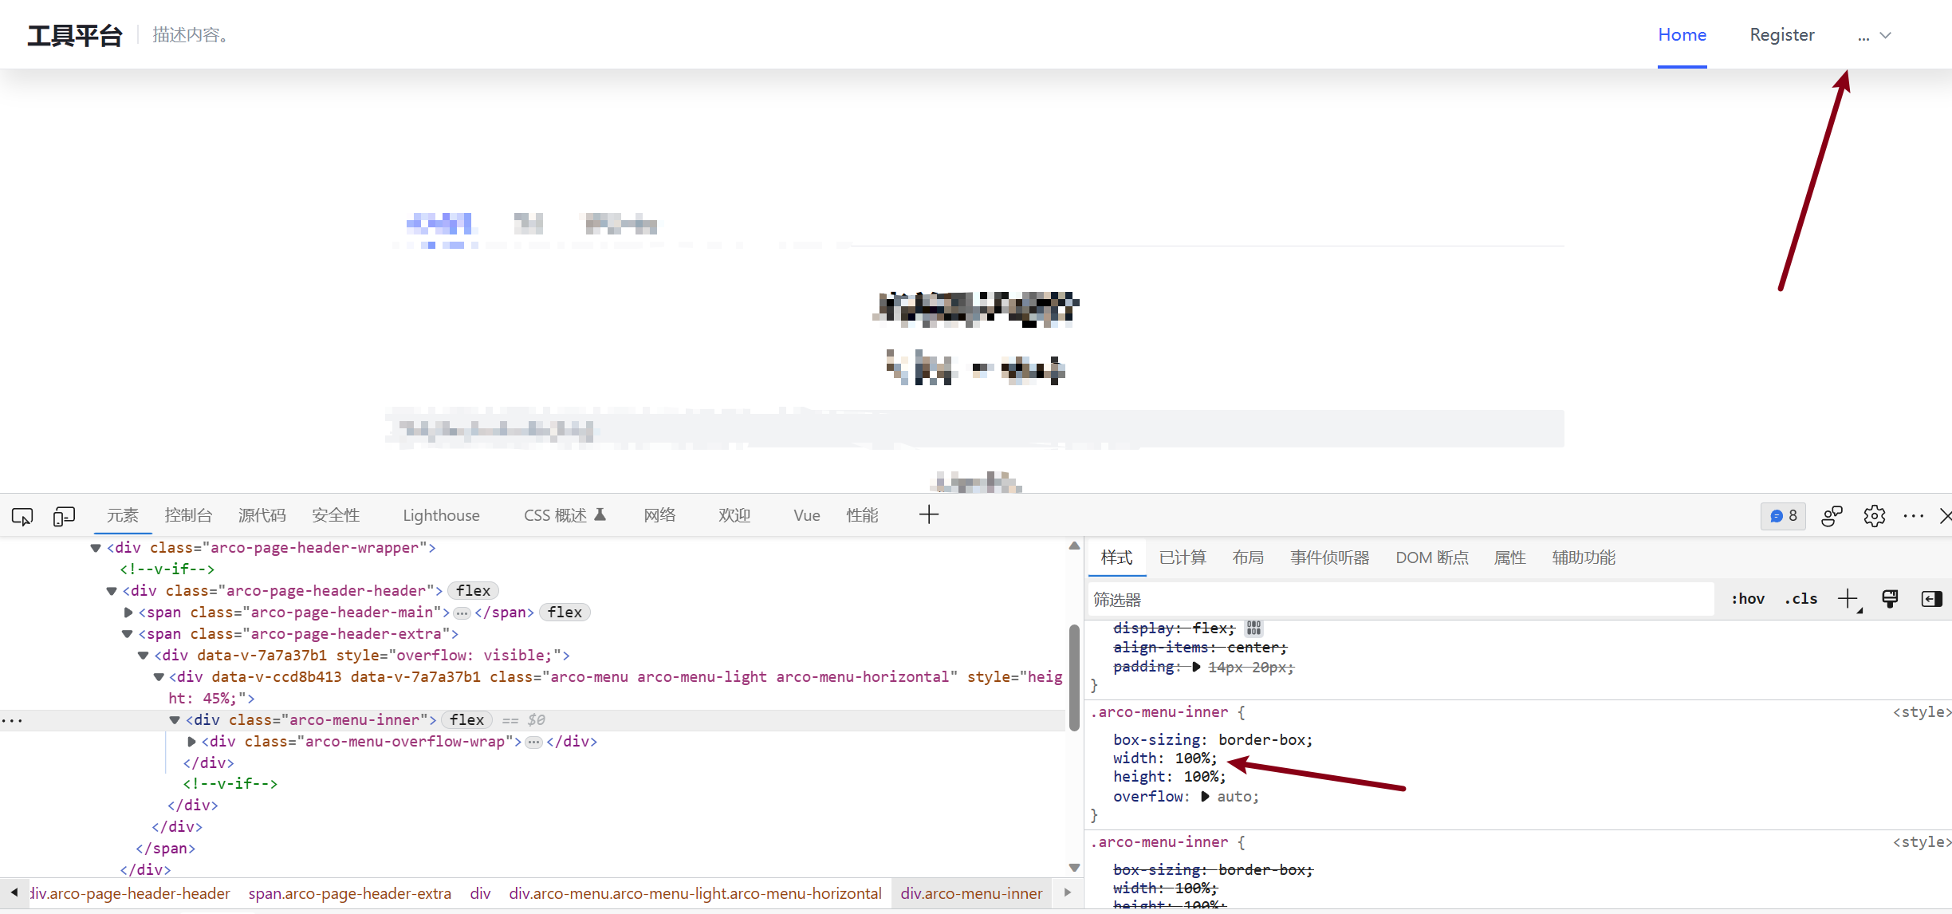Click the 工具平台 page title
Screen dimensions: 1952x914
(x=75, y=36)
